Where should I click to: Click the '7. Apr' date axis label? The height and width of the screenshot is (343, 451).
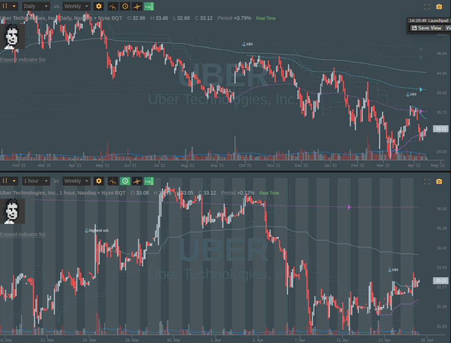(300, 340)
